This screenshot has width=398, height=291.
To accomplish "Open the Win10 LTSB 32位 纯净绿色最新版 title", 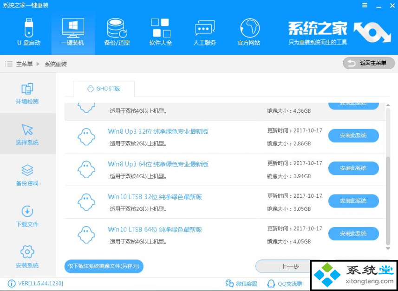I will [155, 197].
